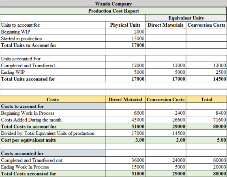Click the Cost per equivakent units label

[28, 140]
